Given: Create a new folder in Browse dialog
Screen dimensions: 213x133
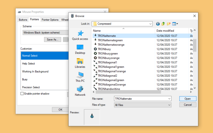Looking at the screenshot, I should [x=169, y=24].
